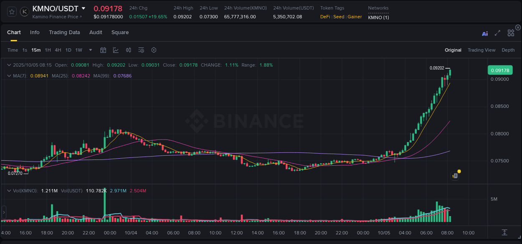The image size is (522, 244).
Task: Select the date range calendar icon
Action: 103,50
